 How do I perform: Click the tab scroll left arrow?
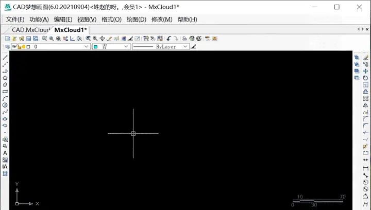(x=359, y=29)
